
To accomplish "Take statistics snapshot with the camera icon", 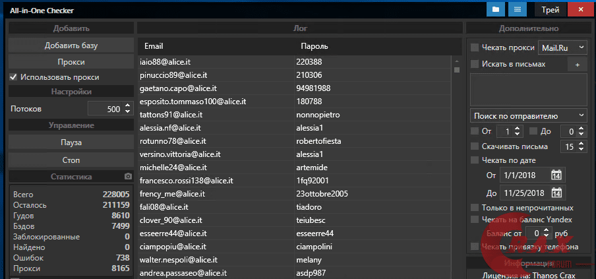I will (x=128, y=177).
